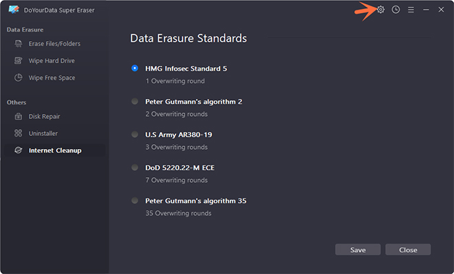Pick DoD 5220.22-M ECE standard

point(135,168)
